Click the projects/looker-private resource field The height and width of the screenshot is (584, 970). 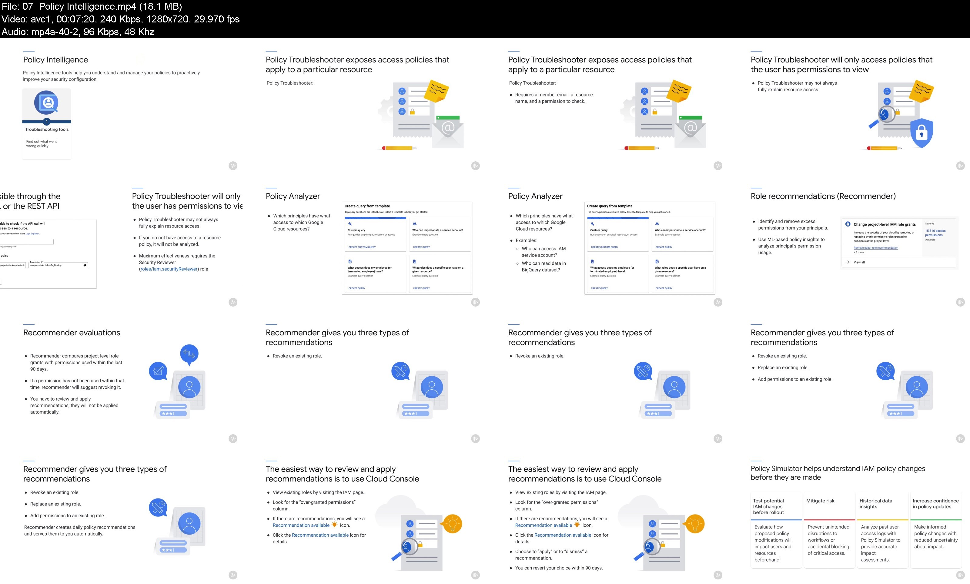13,265
